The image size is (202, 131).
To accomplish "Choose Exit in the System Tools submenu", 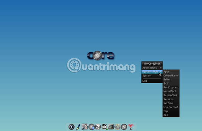I will click(171, 84).
